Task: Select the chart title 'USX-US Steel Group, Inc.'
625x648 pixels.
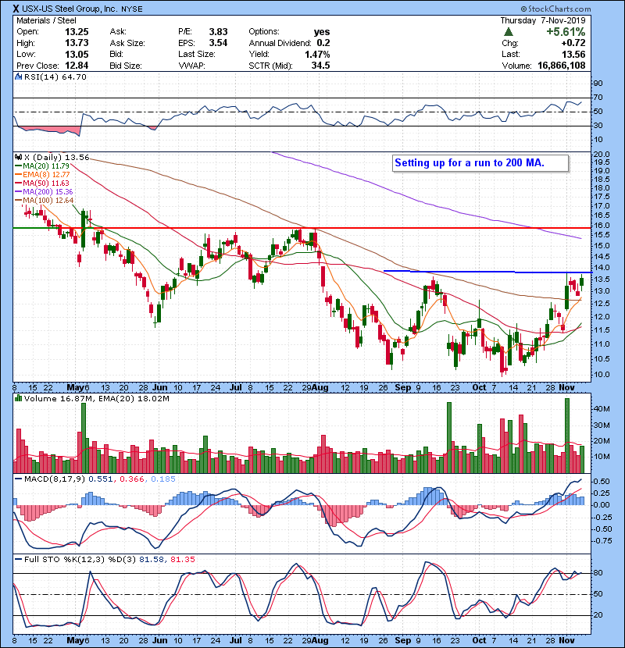Action: (69, 9)
